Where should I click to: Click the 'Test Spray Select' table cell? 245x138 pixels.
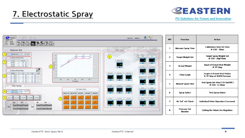pos(217,93)
